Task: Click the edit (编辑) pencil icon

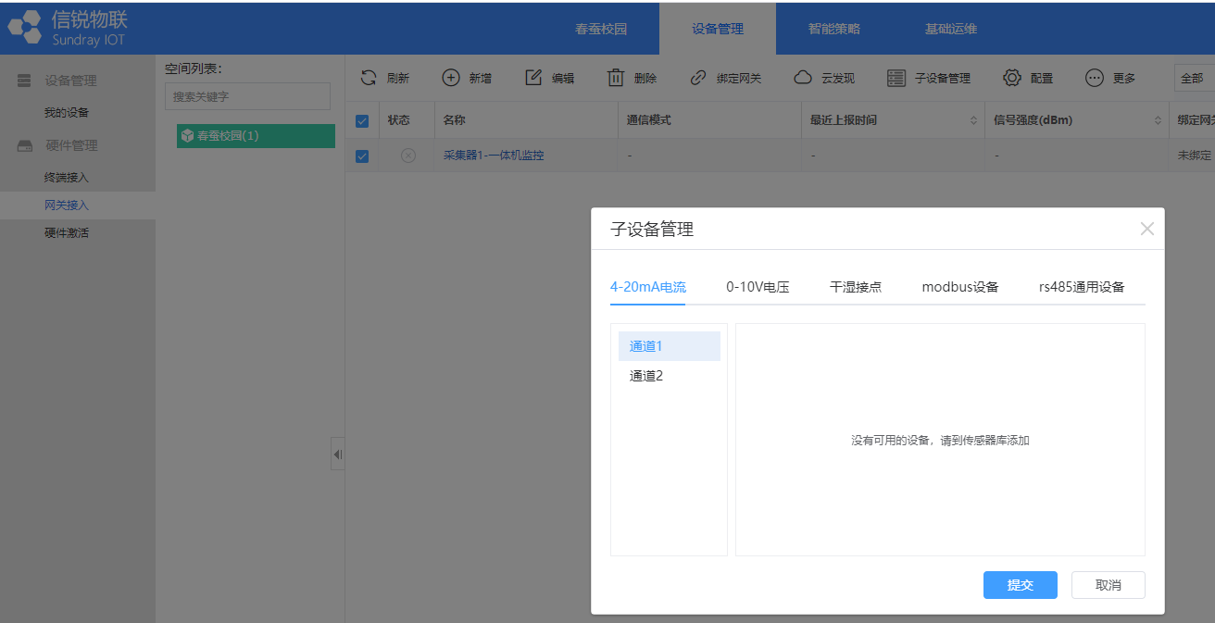Action: click(533, 78)
